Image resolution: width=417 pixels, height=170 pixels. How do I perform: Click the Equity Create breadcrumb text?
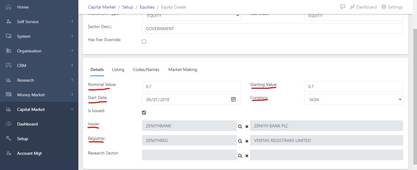[x=173, y=7]
